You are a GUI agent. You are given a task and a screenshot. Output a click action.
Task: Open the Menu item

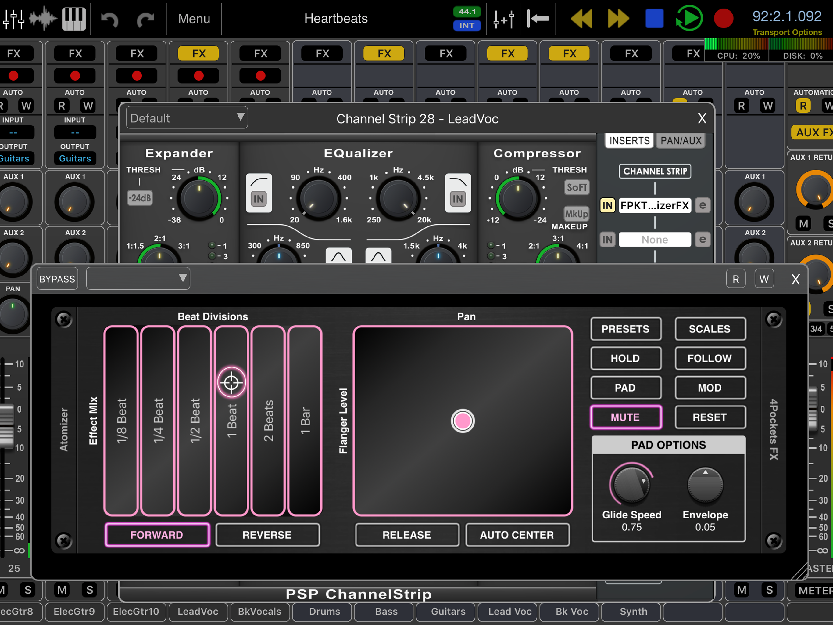[194, 19]
